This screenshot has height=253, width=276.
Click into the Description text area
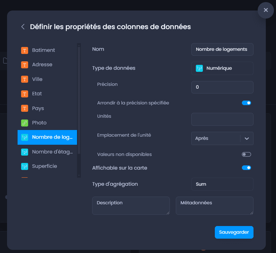click(131, 206)
